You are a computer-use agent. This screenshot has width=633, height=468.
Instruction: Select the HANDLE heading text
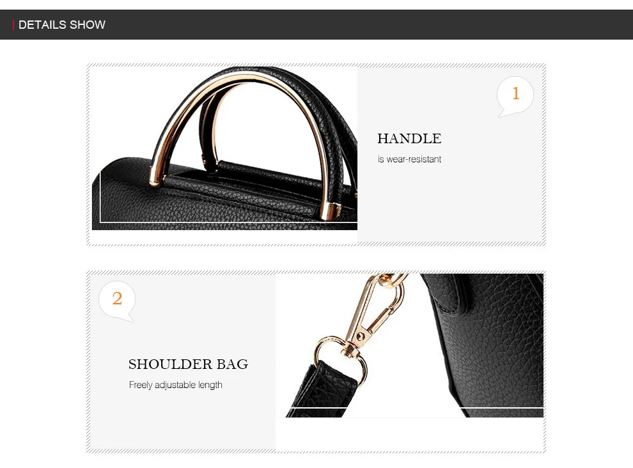click(409, 139)
